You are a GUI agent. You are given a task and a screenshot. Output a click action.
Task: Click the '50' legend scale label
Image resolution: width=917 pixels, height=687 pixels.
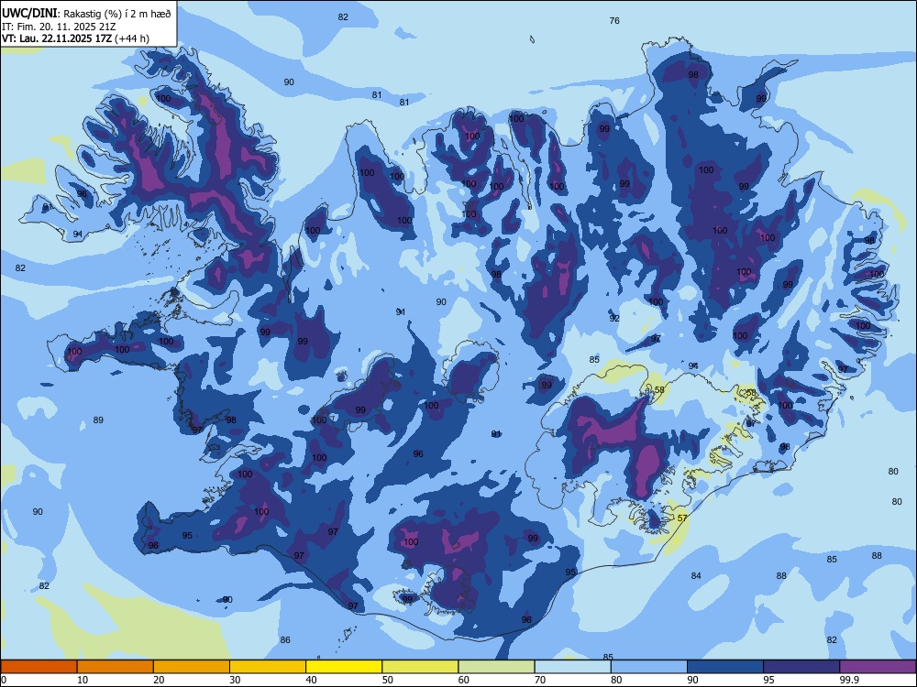(x=387, y=680)
